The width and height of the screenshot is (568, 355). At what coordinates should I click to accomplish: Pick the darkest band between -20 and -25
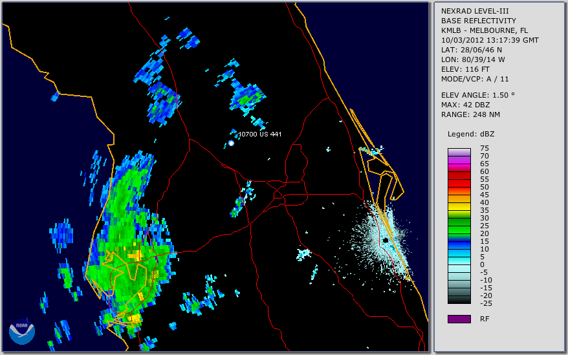pyautogui.click(x=459, y=299)
